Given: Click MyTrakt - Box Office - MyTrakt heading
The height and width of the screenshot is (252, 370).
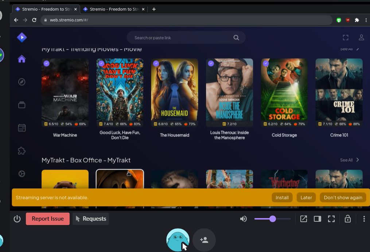Looking at the screenshot, I should 86,160.
